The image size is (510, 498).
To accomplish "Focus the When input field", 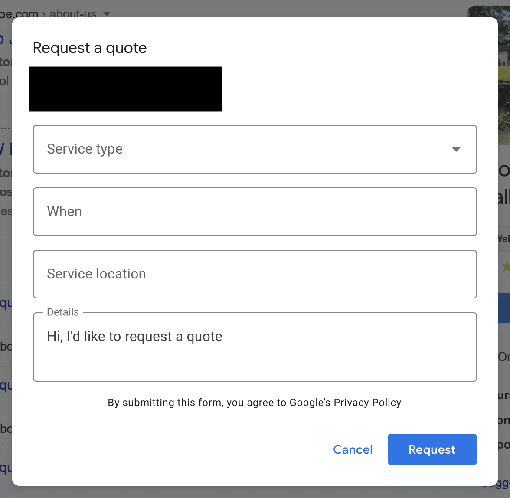I will (x=255, y=211).
